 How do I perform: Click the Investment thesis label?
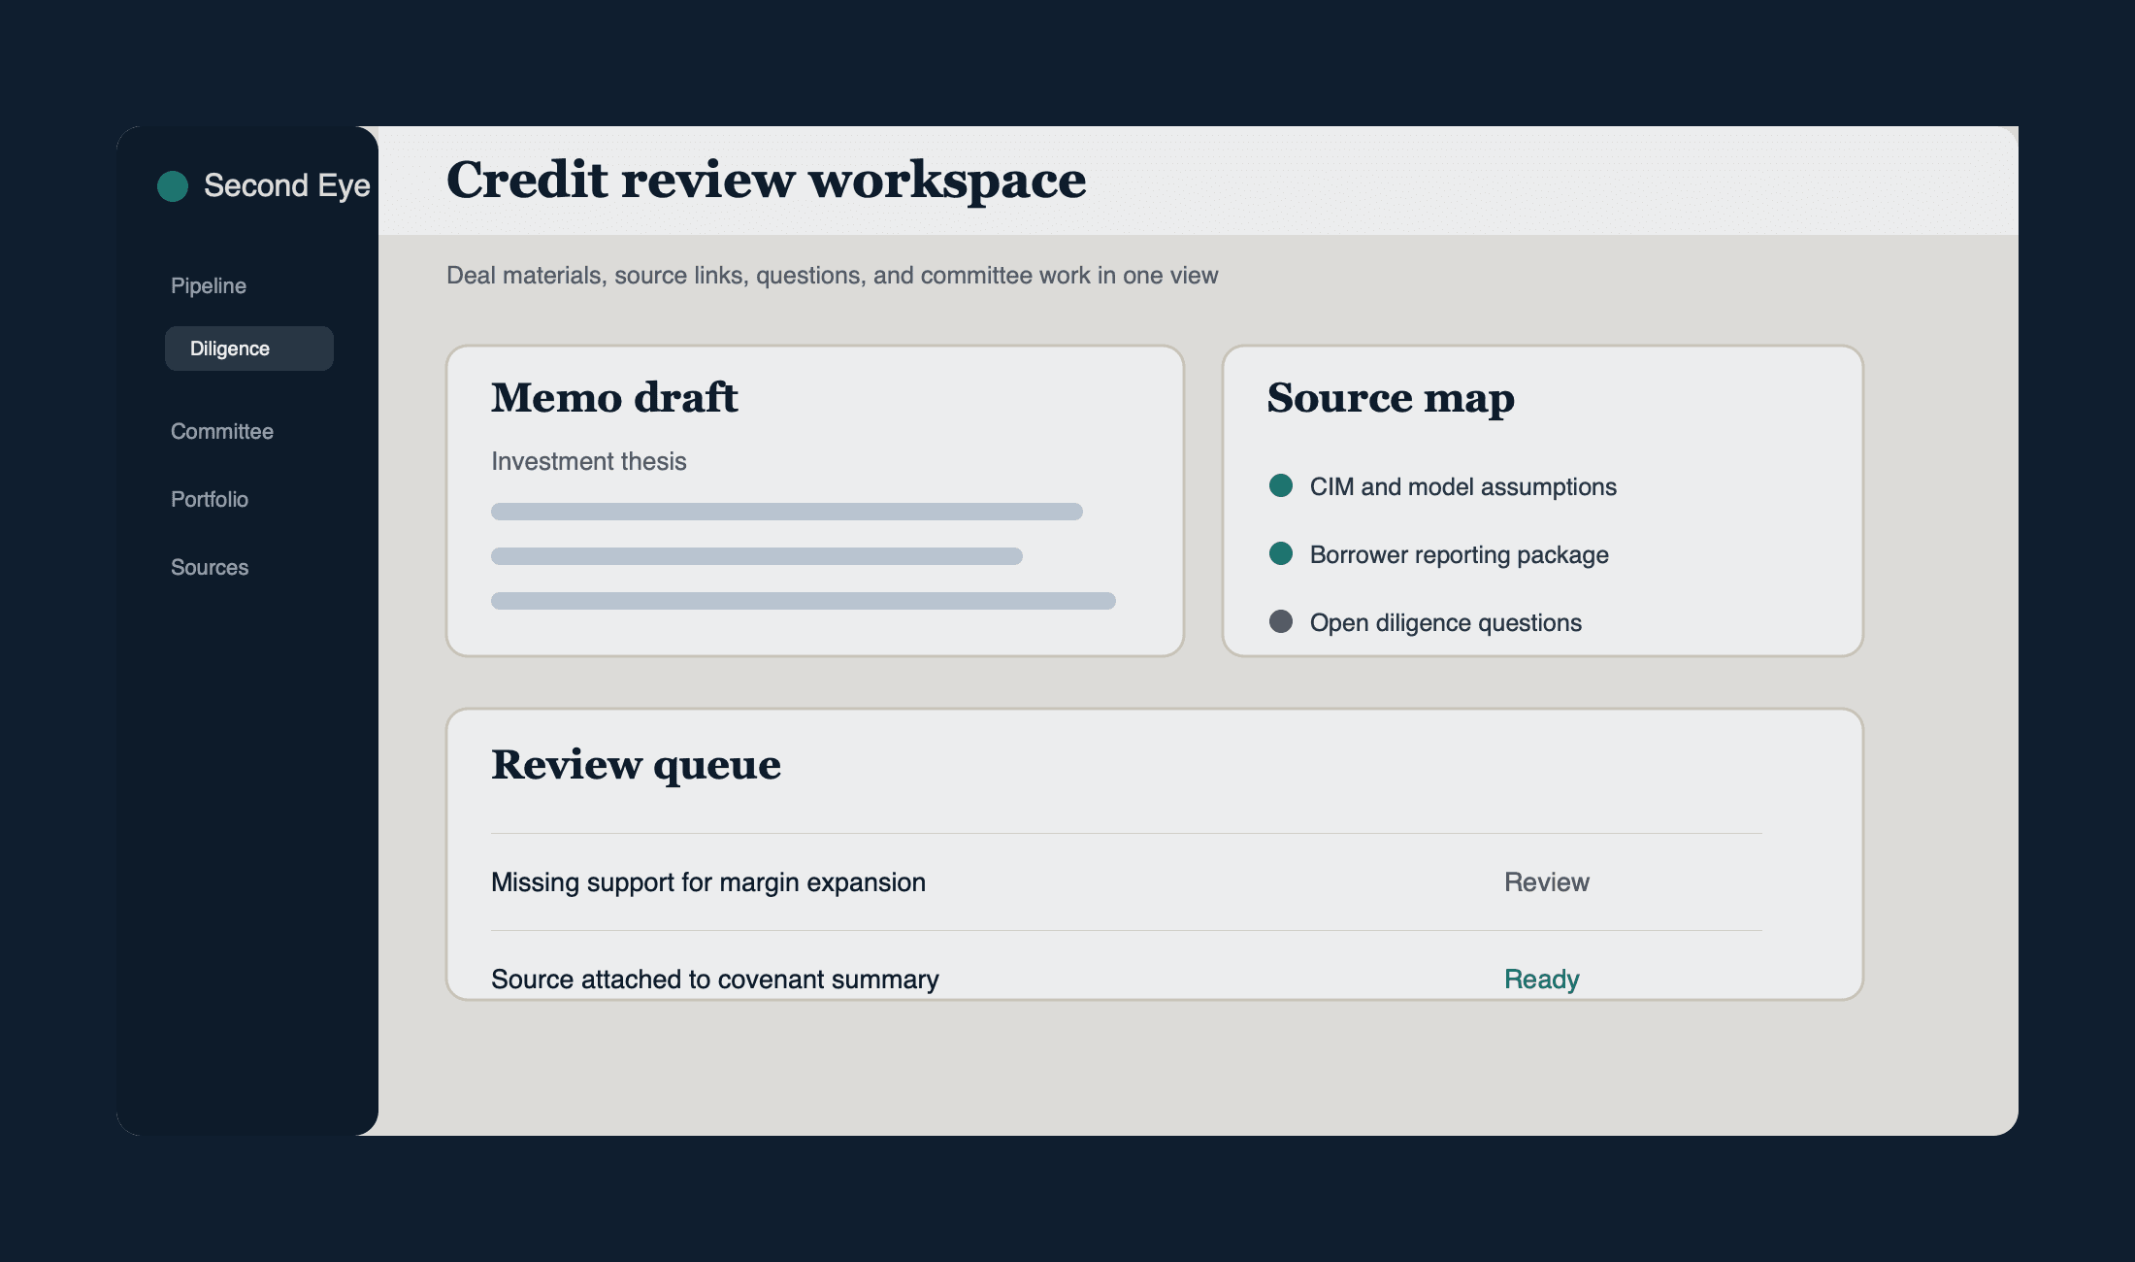pos(588,461)
